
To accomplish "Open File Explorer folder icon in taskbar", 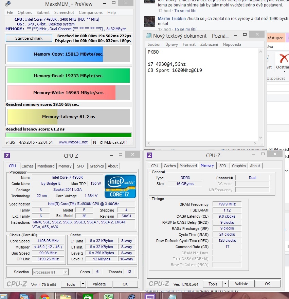I will [x=65, y=296].
